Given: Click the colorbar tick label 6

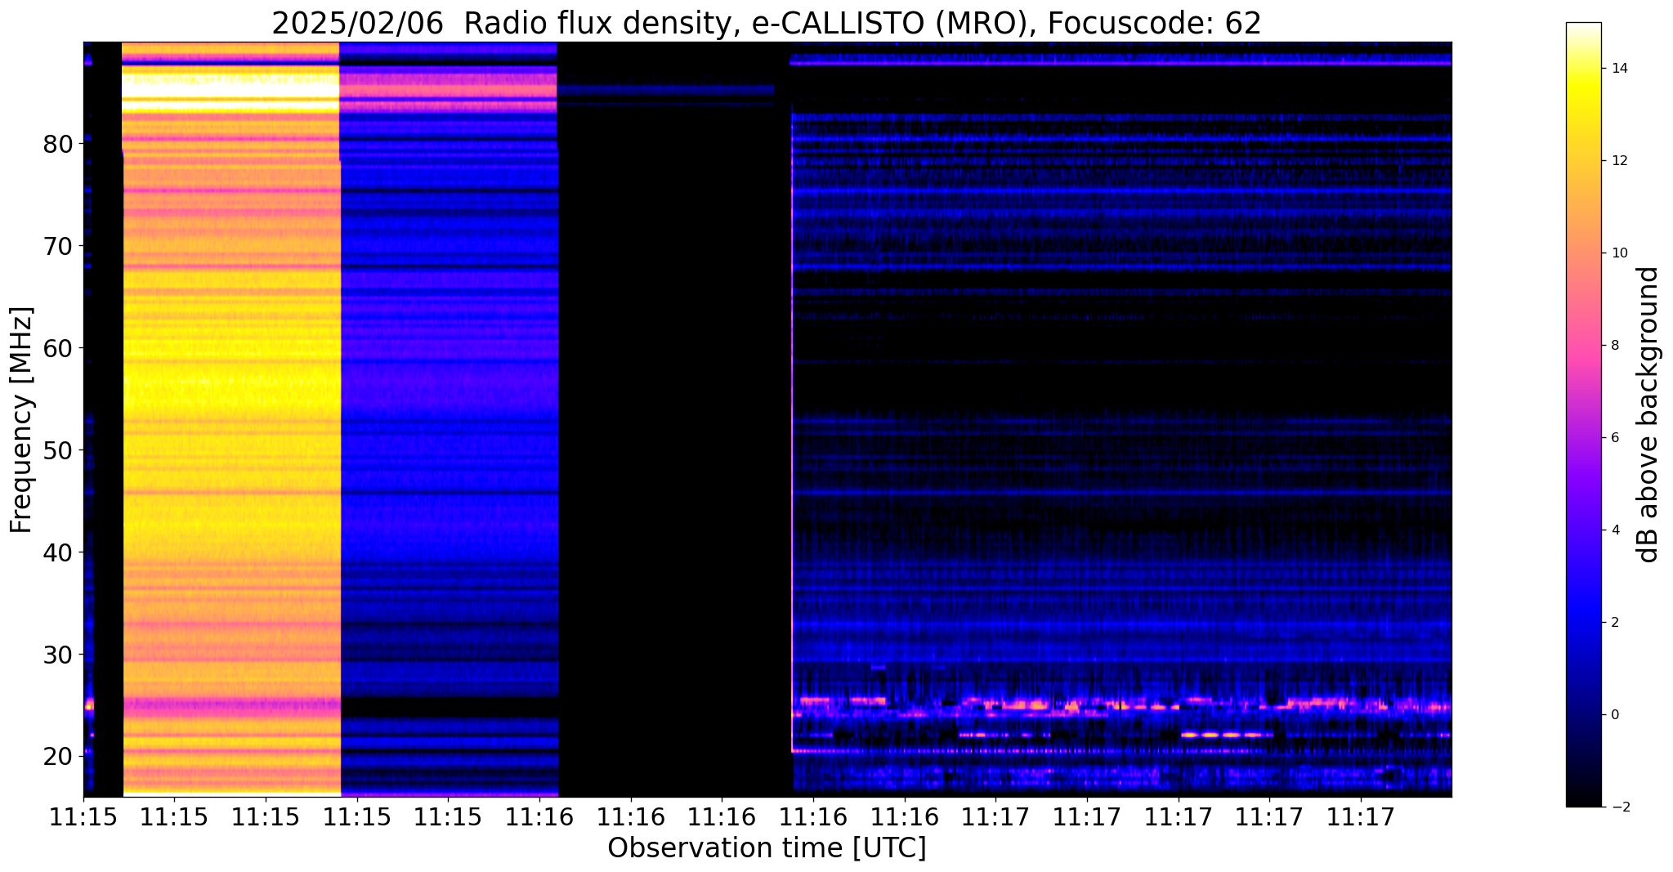Looking at the screenshot, I should coord(1615,438).
